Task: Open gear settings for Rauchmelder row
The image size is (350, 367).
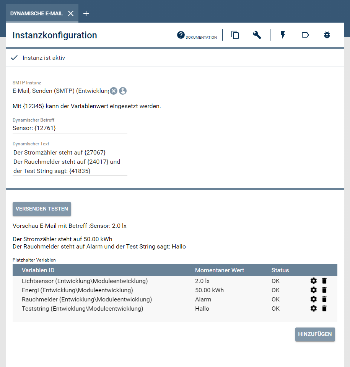Action: [314, 299]
